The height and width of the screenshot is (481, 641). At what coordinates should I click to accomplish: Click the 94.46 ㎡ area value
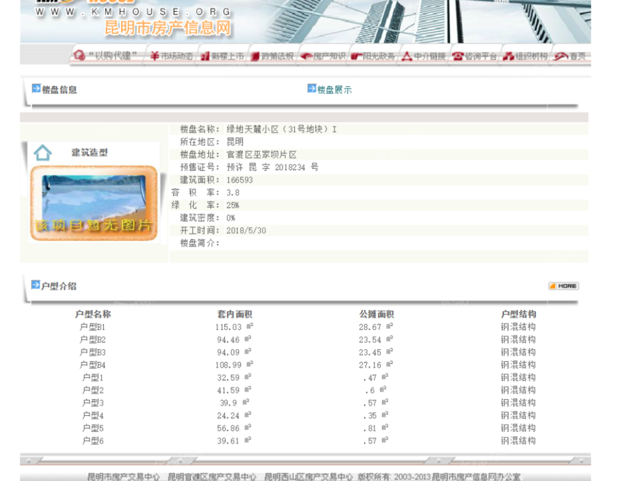(x=234, y=340)
